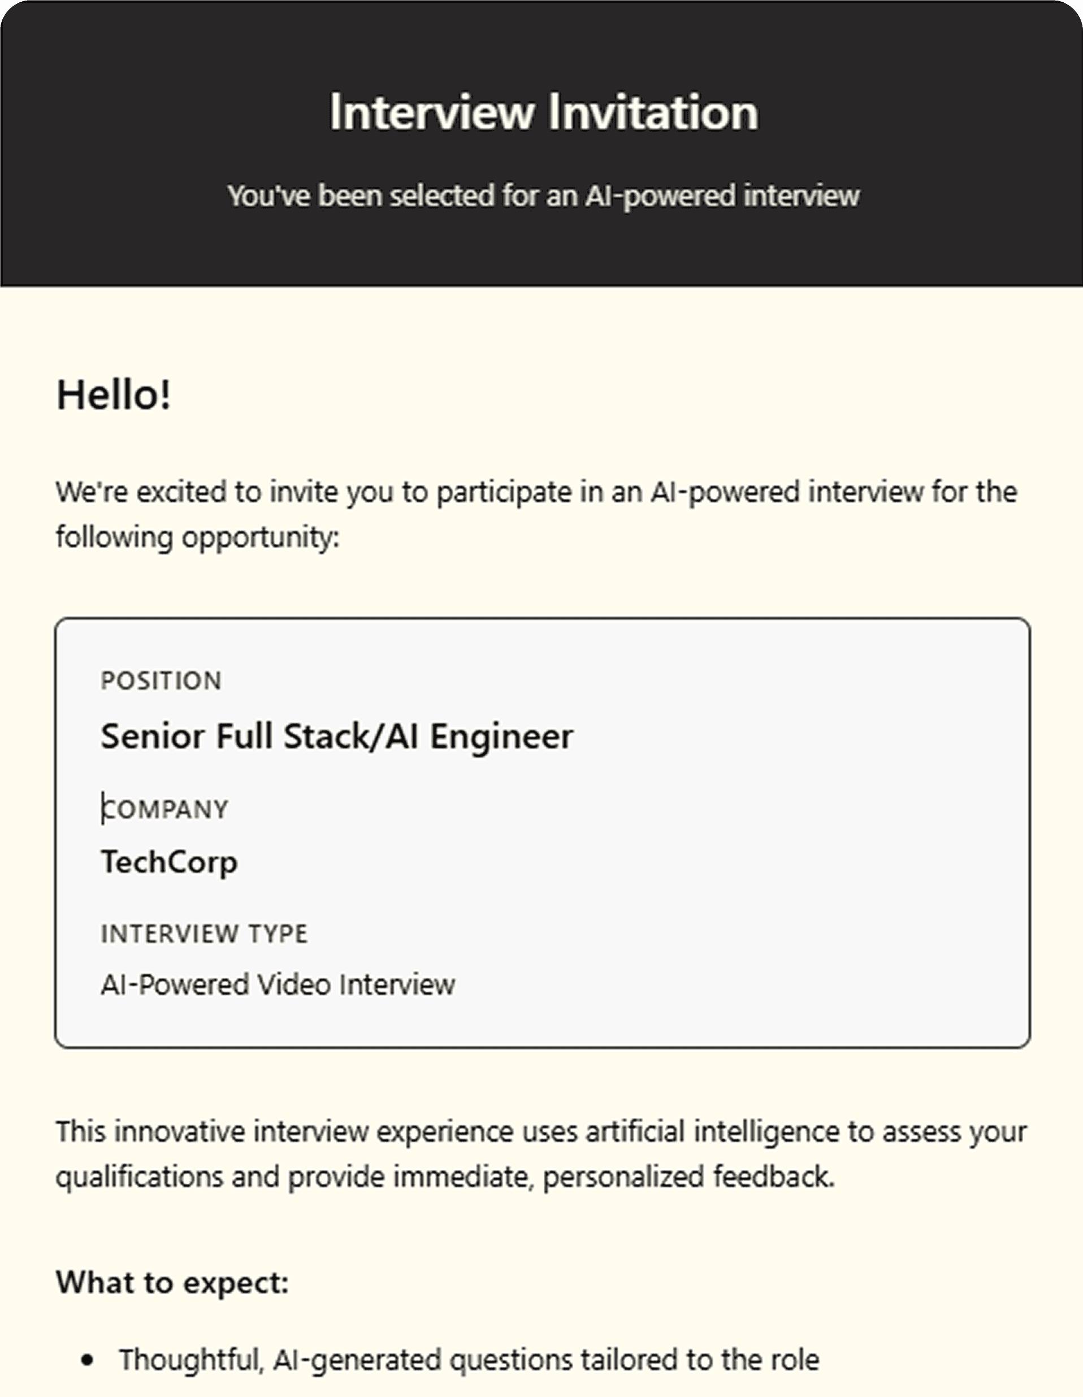Click the Interview Invitation heading
1083x1397 pixels.
(543, 112)
